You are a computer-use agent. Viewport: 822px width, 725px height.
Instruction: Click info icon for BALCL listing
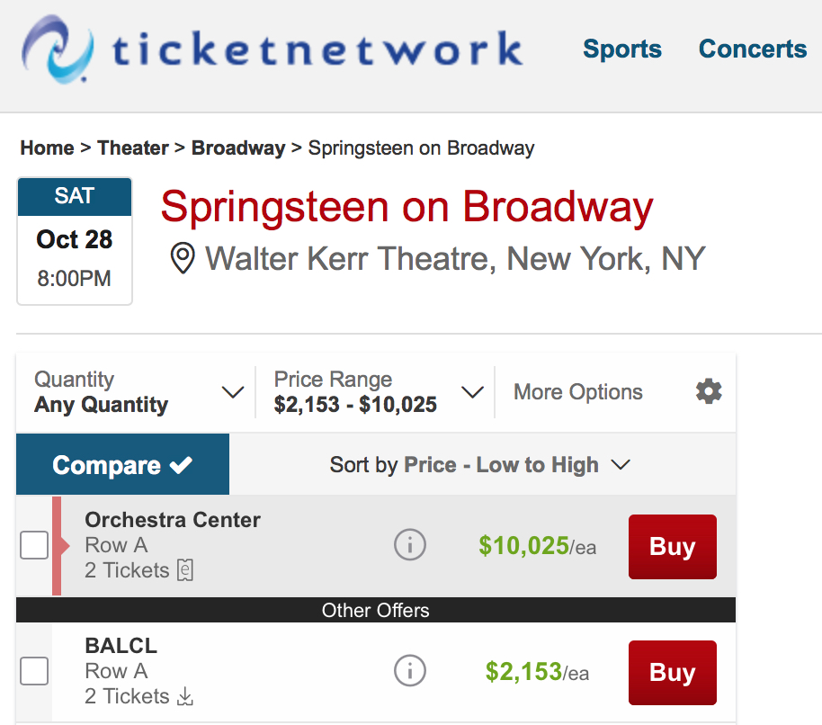pyautogui.click(x=409, y=670)
